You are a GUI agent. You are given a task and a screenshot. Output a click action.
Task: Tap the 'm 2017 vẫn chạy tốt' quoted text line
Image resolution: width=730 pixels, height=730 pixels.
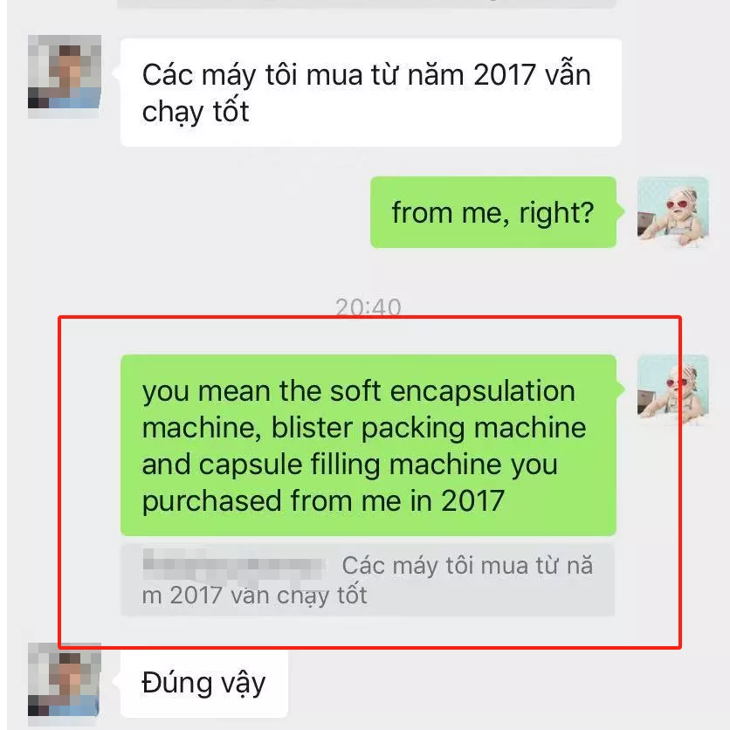[x=254, y=596]
